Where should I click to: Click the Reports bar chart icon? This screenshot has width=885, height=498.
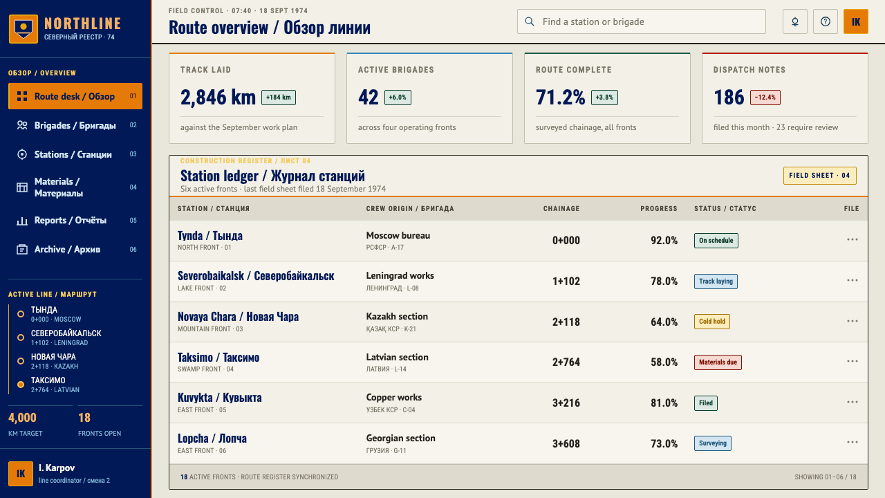point(22,221)
